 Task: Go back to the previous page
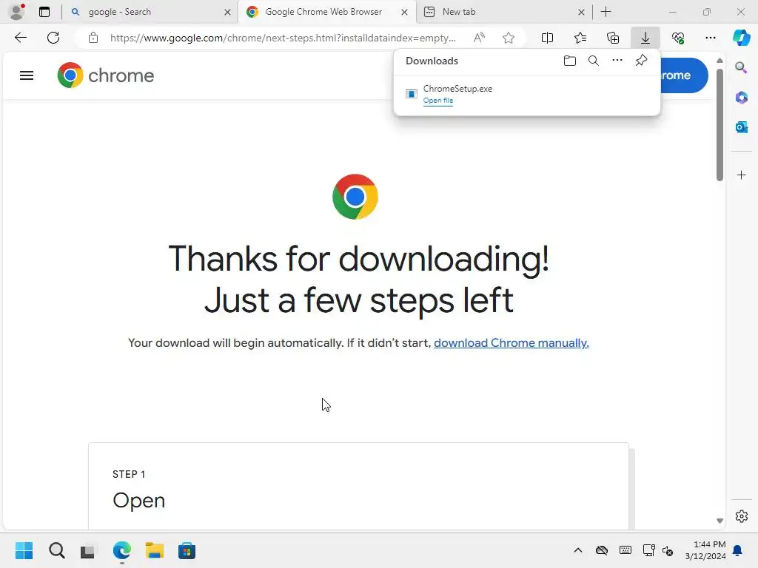tap(20, 38)
